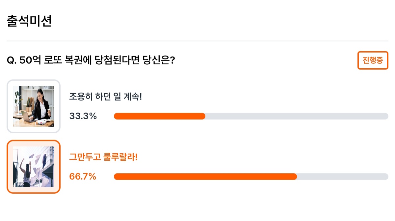Click the gray unfilled part of 33.3% bar

[x=297, y=116]
